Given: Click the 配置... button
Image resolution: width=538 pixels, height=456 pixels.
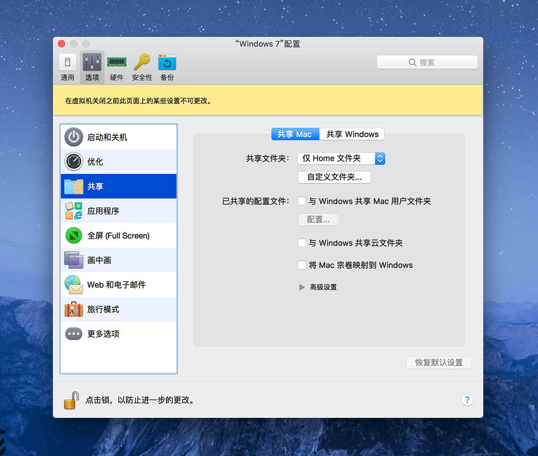Looking at the screenshot, I should pos(318,219).
